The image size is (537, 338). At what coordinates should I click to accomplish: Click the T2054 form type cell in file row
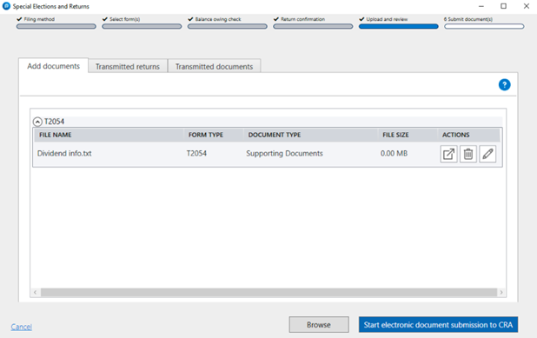pos(196,154)
